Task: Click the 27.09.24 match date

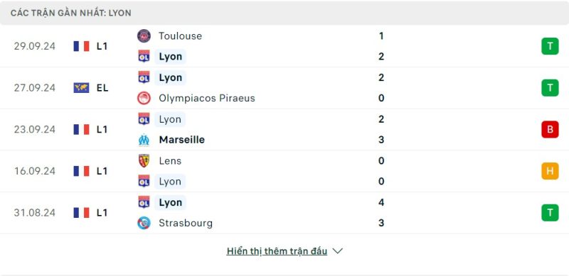Action: pos(35,88)
